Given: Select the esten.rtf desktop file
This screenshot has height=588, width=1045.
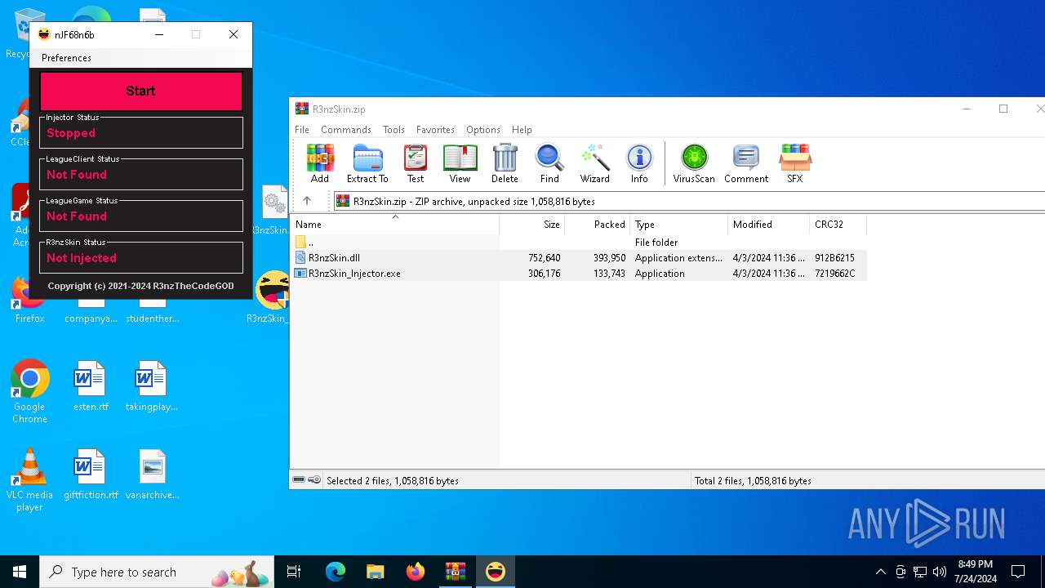Looking at the screenshot, I should point(91,386).
